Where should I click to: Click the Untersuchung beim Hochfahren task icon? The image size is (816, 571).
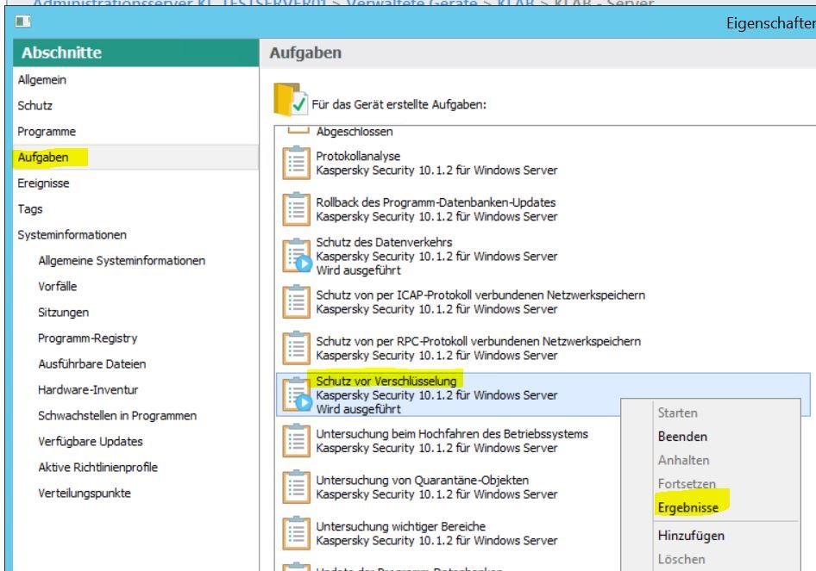coord(296,441)
